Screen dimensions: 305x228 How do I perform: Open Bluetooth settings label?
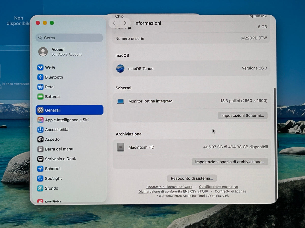coord(54,77)
